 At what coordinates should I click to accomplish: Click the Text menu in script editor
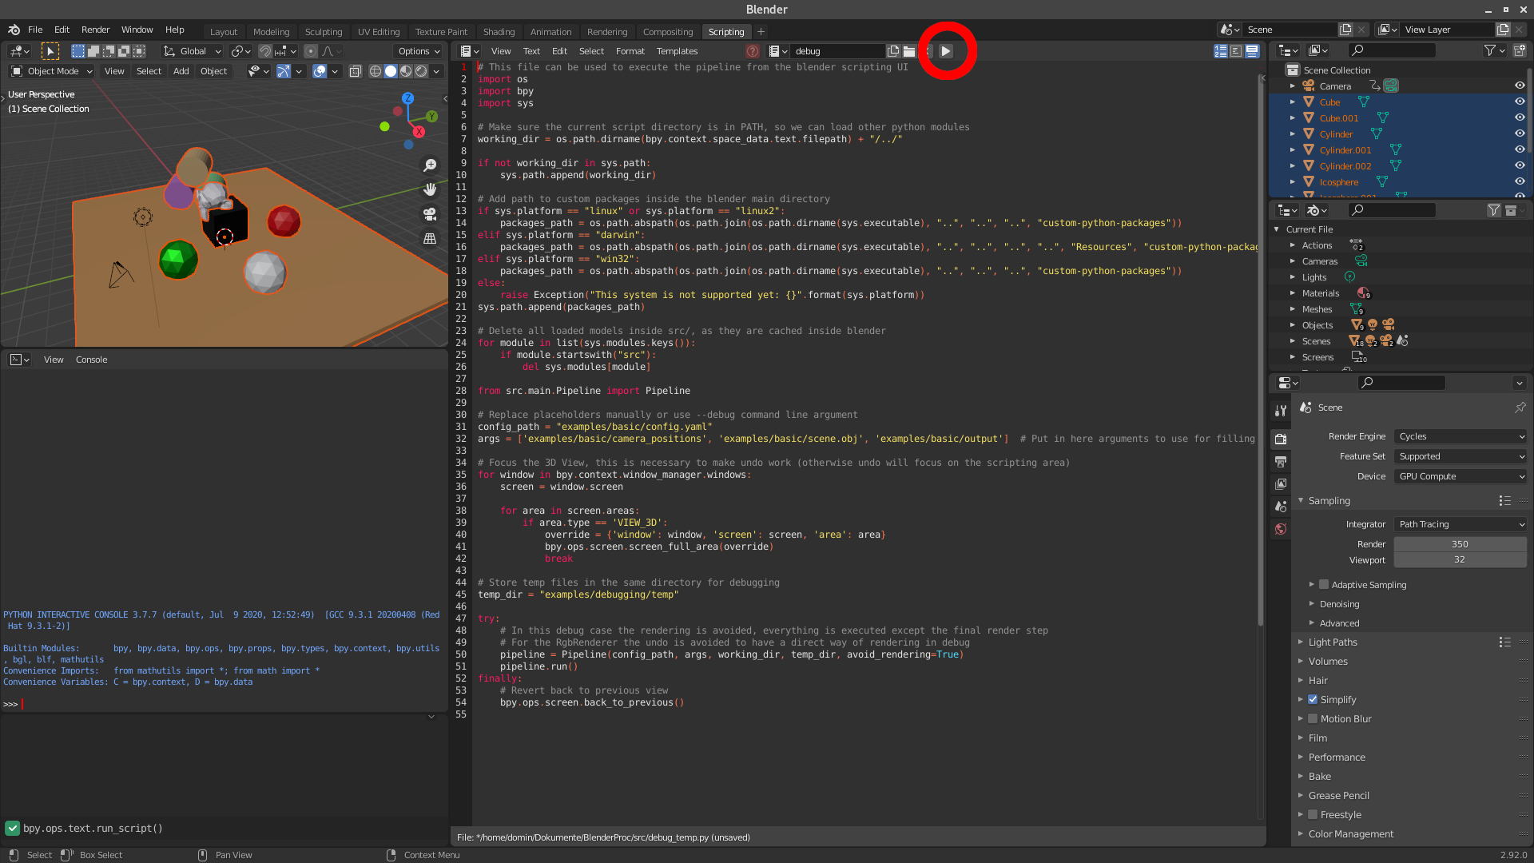point(531,50)
